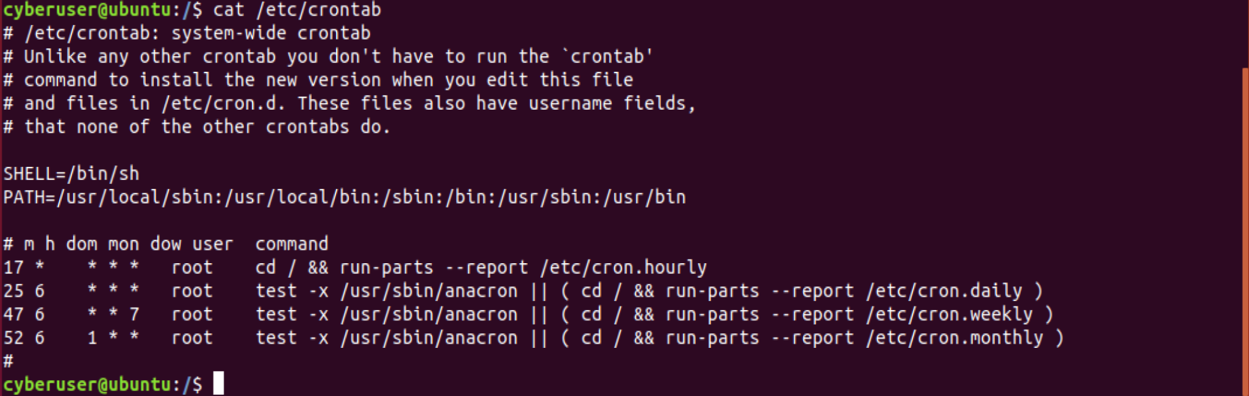Screen dimensions: 1249x396
Task: Click the /etc/cron.daily path
Action: click(944, 291)
